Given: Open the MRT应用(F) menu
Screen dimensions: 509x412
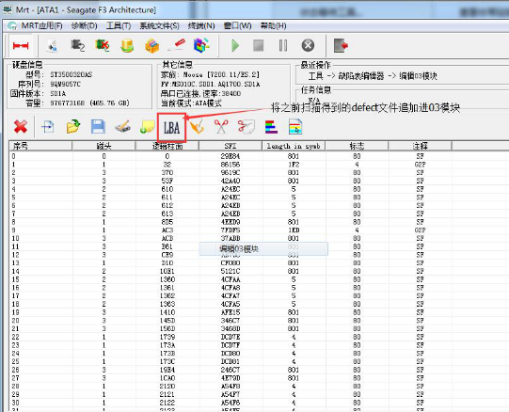Looking at the screenshot, I should [x=42, y=25].
